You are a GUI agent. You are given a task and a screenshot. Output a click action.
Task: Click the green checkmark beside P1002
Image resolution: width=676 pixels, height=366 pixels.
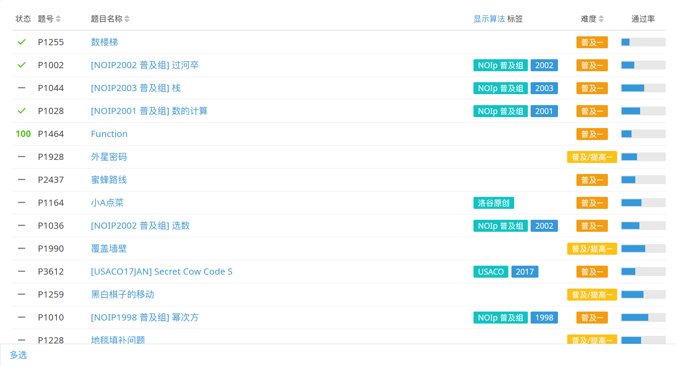22,65
